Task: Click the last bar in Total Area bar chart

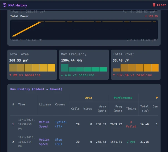Action: pyautogui.click(x=51, y=68)
